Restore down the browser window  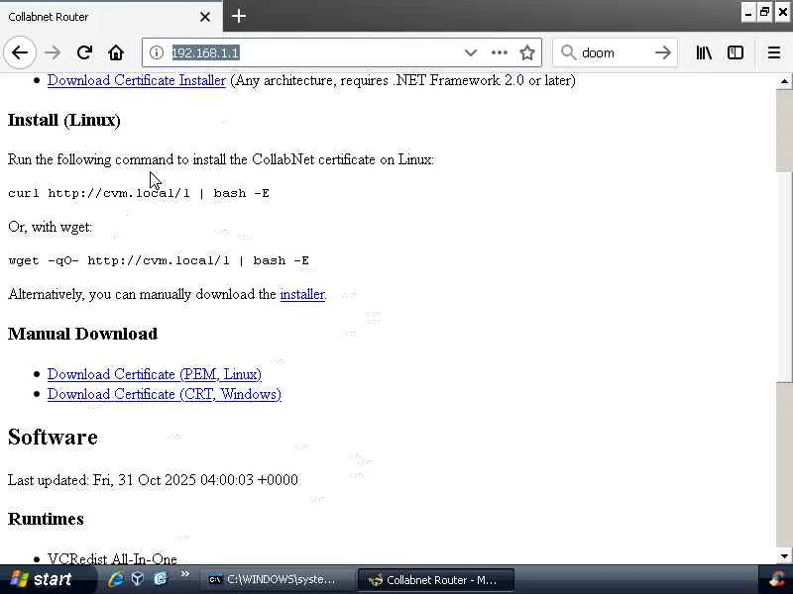point(765,13)
